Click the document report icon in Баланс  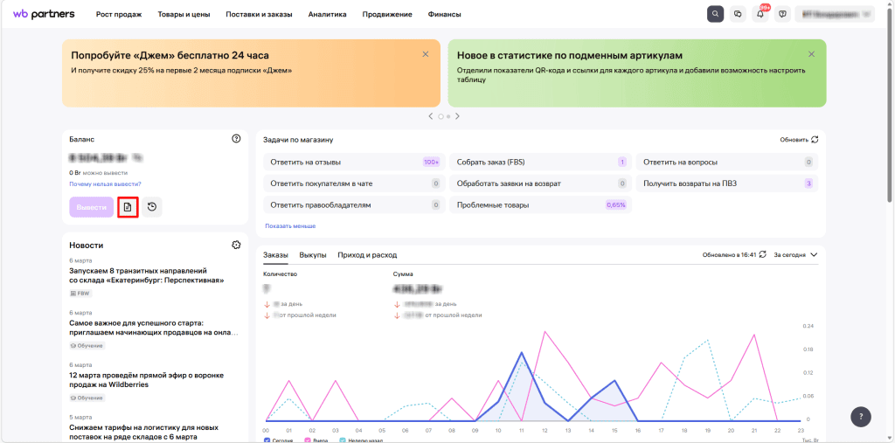128,207
